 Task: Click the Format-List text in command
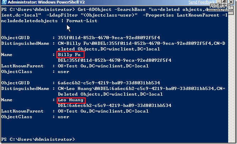(83, 21)
